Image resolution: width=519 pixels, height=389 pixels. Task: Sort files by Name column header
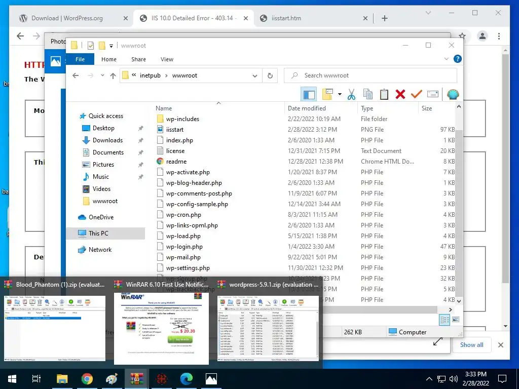pos(164,108)
